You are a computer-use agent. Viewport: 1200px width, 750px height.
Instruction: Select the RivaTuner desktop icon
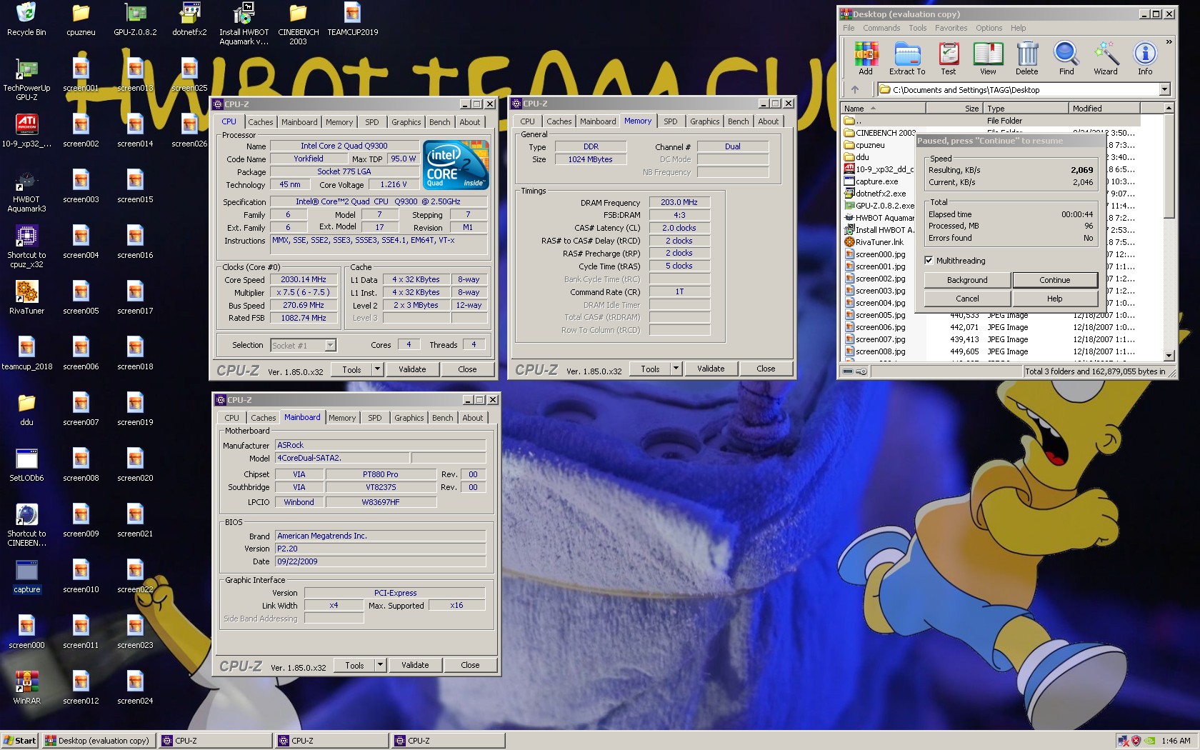[26, 299]
